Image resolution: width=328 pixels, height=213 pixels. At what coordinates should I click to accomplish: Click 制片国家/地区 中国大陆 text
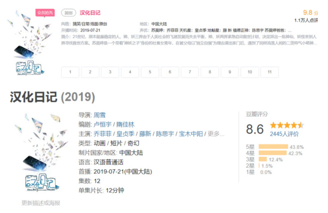pyautogui.click(x=111, y=153)
